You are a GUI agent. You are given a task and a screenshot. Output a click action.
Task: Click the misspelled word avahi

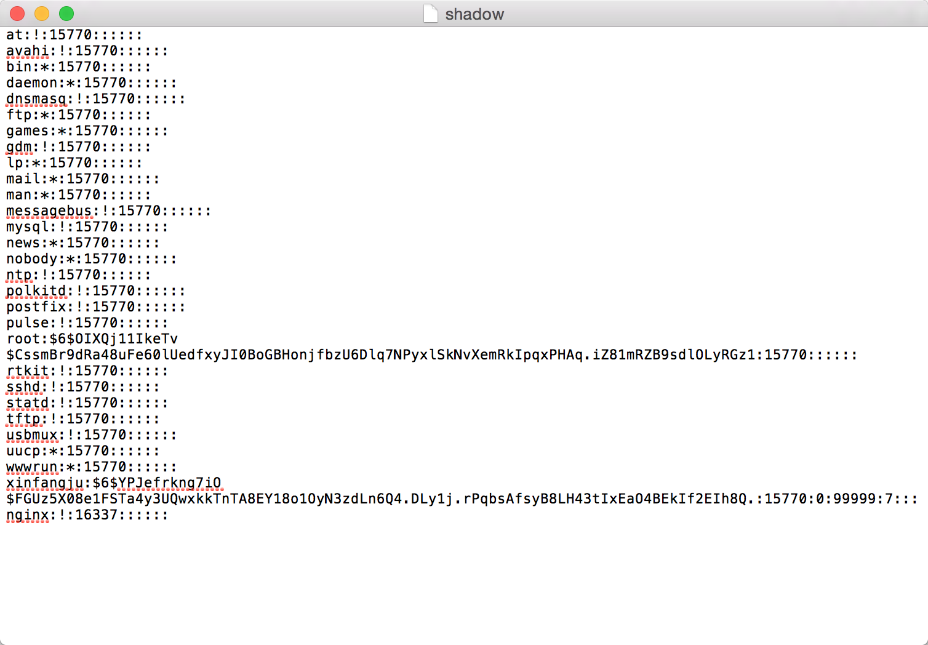(x=27, y=50)
